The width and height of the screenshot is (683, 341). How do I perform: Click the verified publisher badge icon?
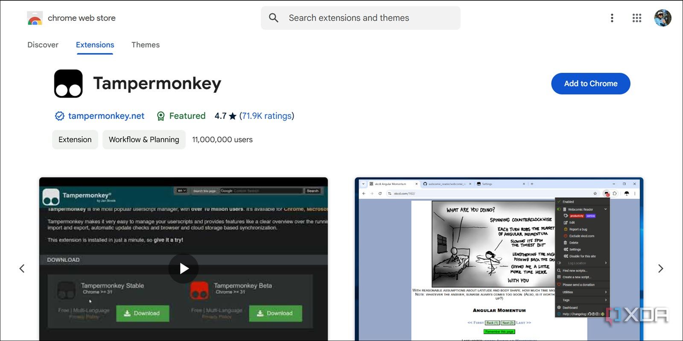[x=59, y=116]
